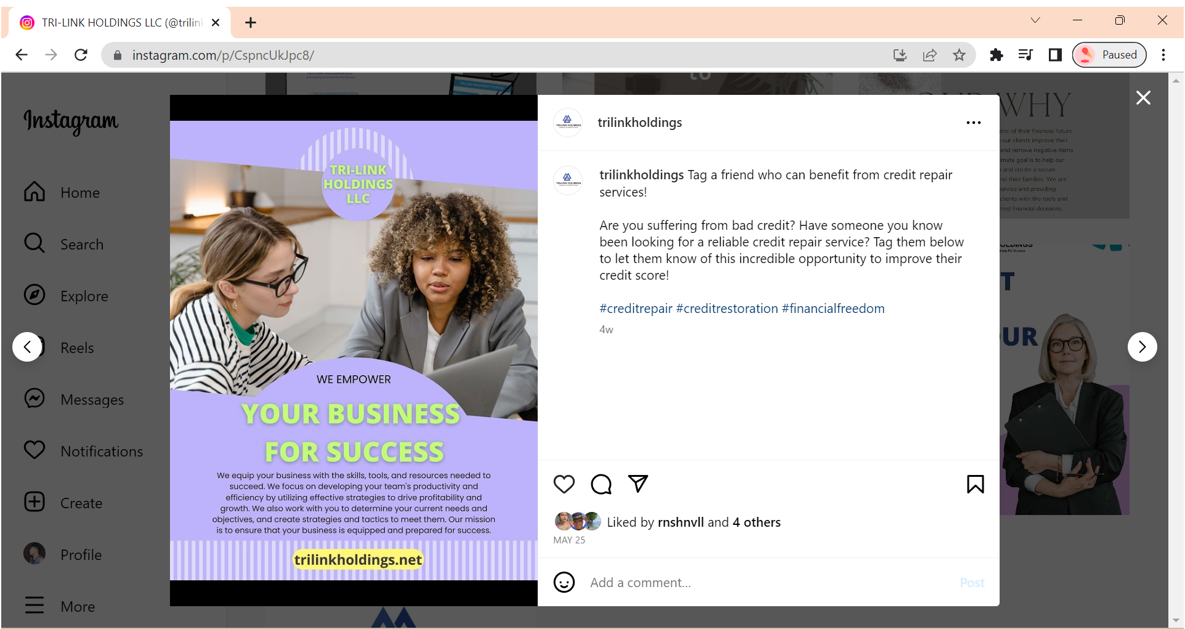Open a new browser tab
The width and height of the screenshot is (1185, 629).
pos(251,23)
